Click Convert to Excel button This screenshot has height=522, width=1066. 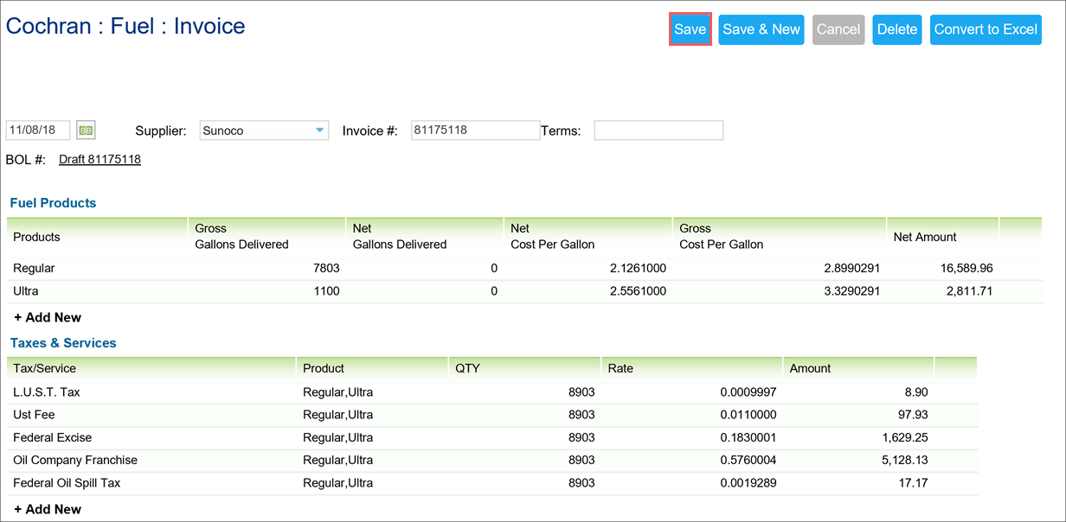[x=986, y=29]
